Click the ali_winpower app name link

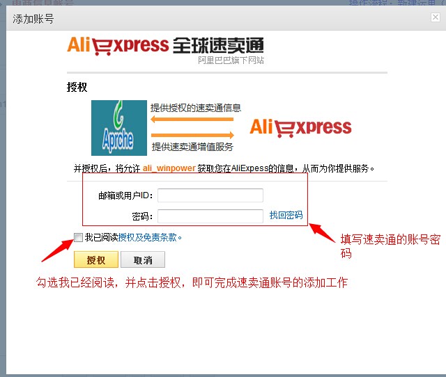click(x=169, y=168)
